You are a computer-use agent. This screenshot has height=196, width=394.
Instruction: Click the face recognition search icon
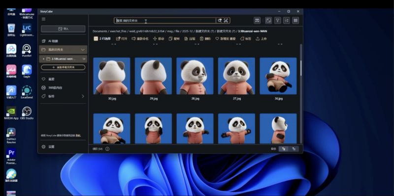pyautogui.click(x=226, y=21)
